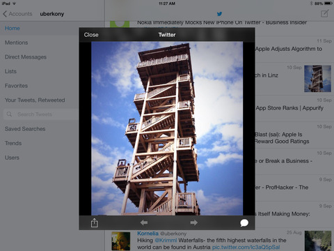The width and height of the screenshot is (334, 251).
Task: Open Saved Searches
Action: point(25,129)
